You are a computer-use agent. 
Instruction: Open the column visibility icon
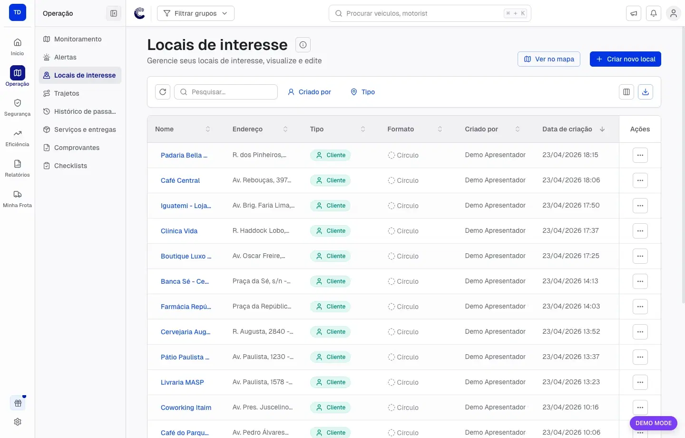pyautogui.click(x=626, y=92)
